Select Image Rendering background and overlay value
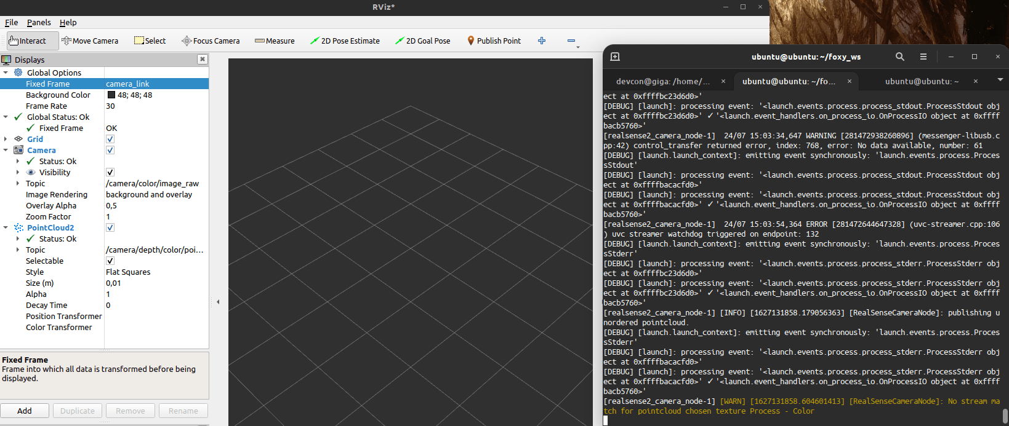1009x426 pixels. point(156,194)
